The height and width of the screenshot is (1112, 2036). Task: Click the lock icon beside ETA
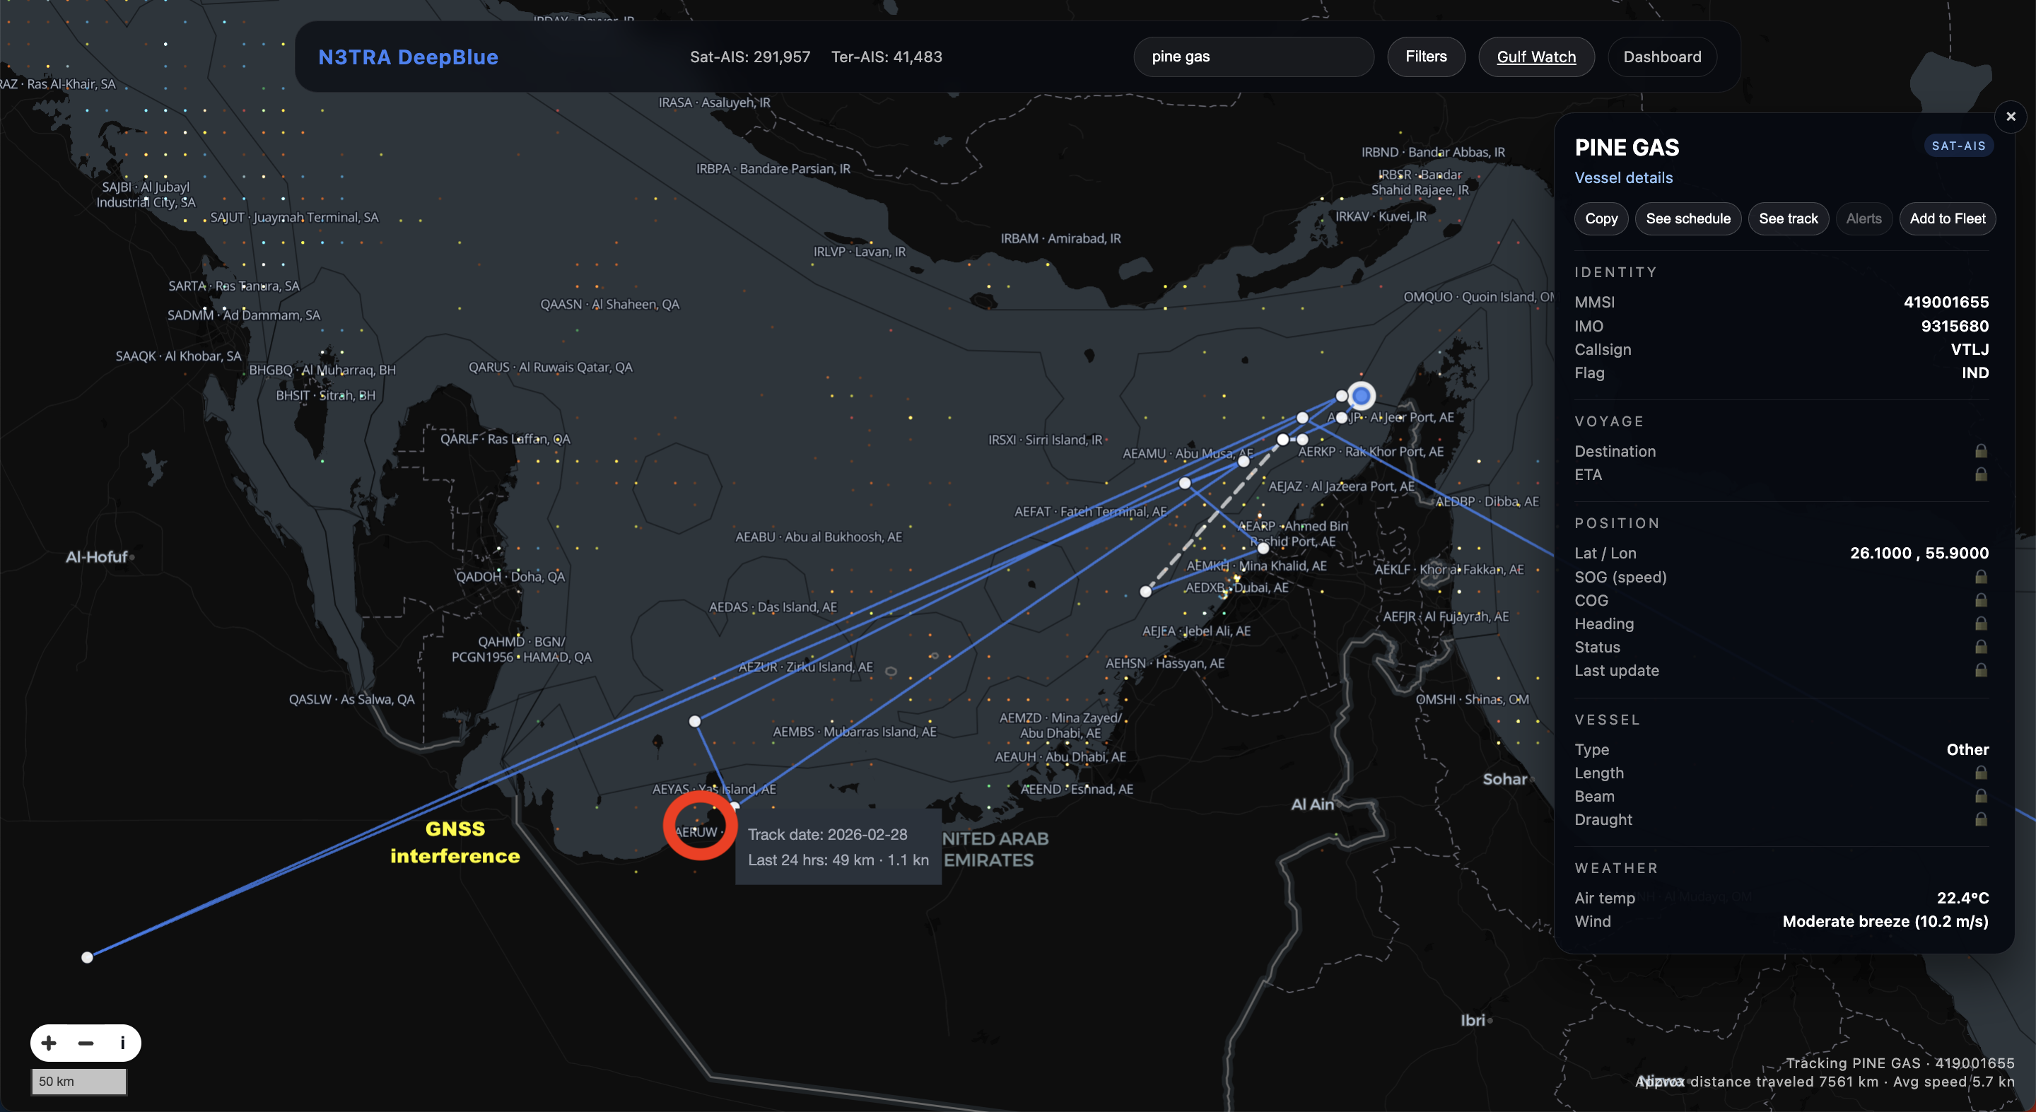1981,474
